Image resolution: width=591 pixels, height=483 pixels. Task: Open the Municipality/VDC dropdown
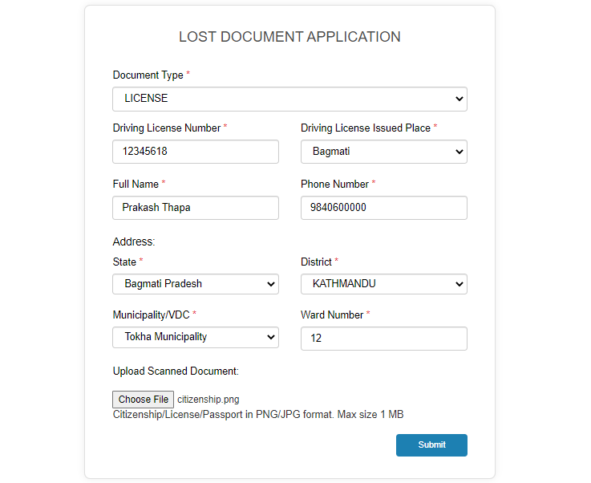coord(195,337)
